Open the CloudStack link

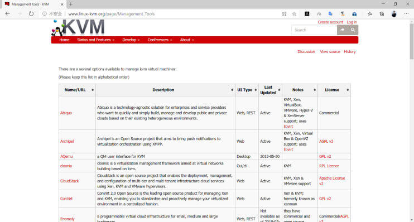(69, 181)
